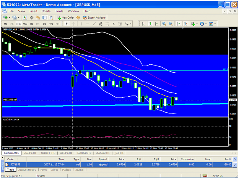Click the Zoom Out magnifier icon

click(171, 24)
